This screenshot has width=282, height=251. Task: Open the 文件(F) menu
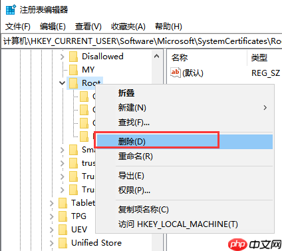click(x=18, y=27)
